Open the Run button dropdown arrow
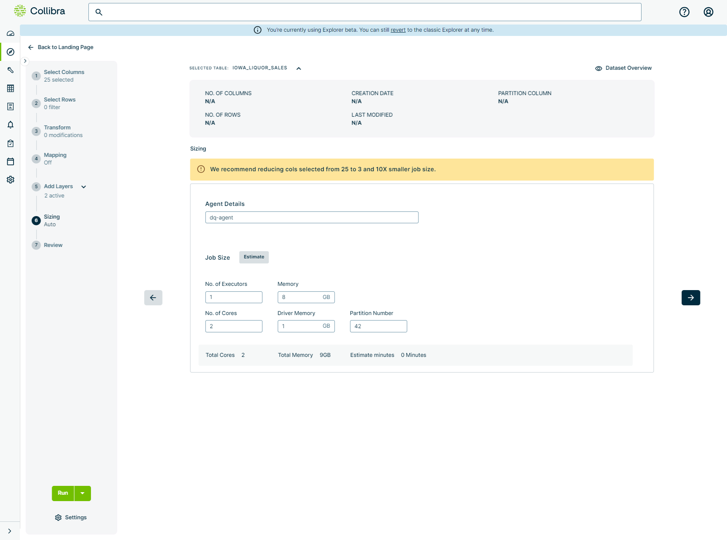The width and height of the screenshot is (727, 540). tap(83, 493)
